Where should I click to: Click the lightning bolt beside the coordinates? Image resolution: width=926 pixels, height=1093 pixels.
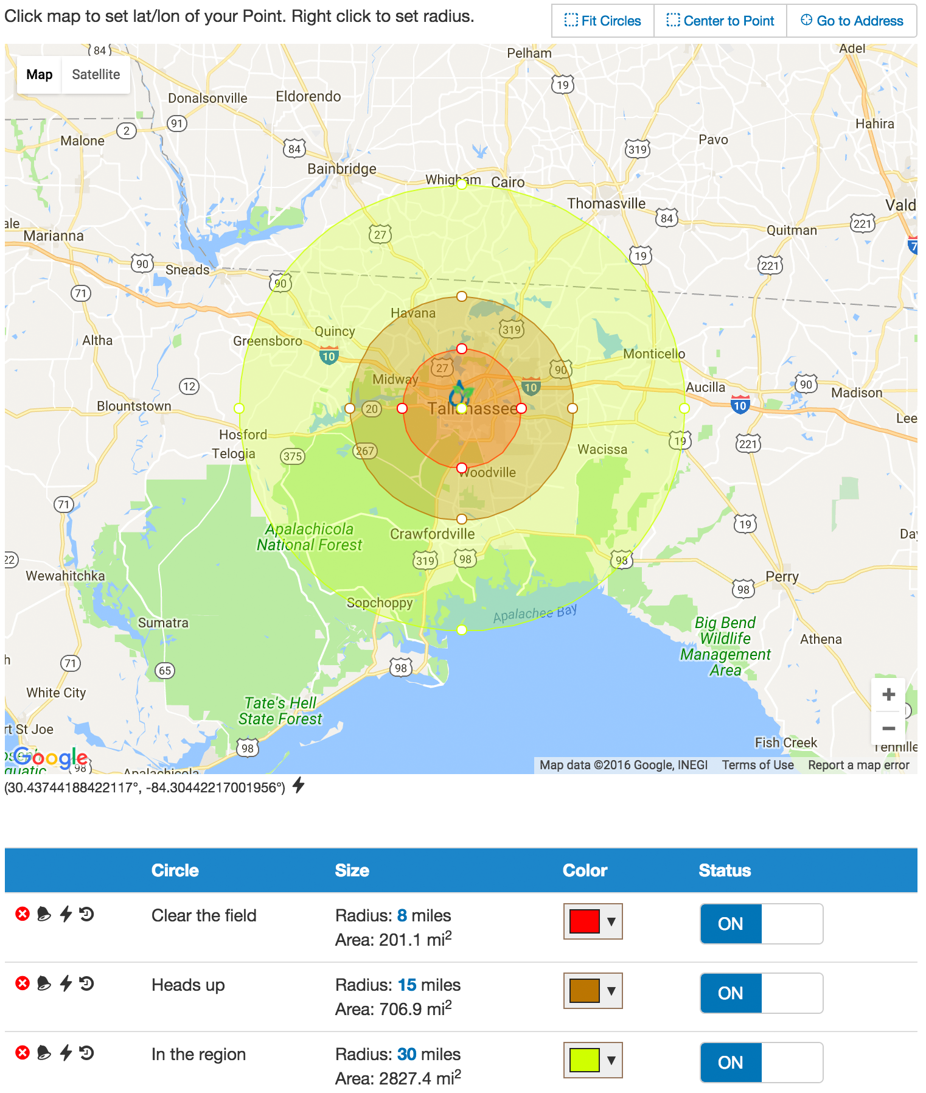pyautogui.click(x=298, y=786)
